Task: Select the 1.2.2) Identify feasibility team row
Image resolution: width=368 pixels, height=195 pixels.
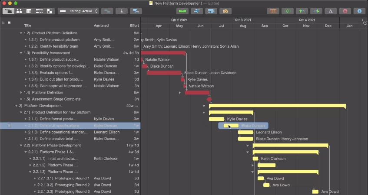Action: pos(70,46)
